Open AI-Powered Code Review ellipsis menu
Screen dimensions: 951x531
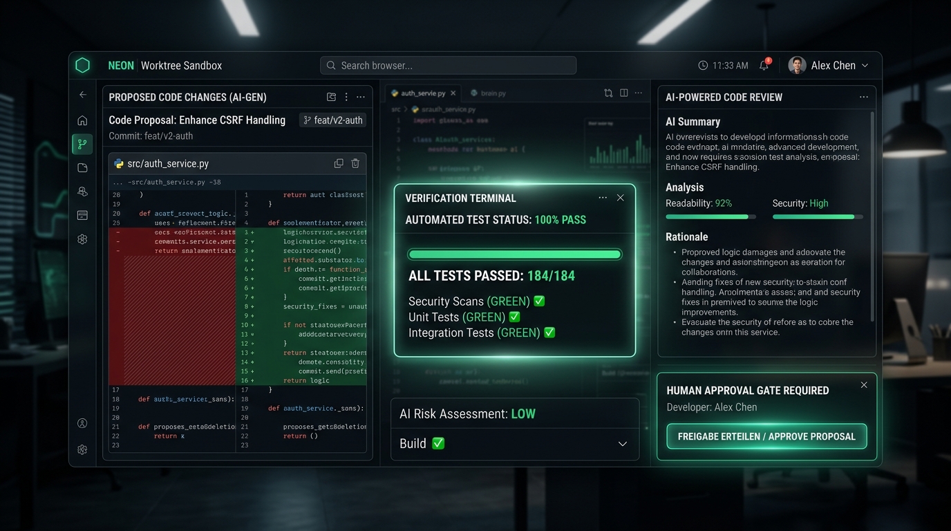pyautogui.click(x=864, y=97)
